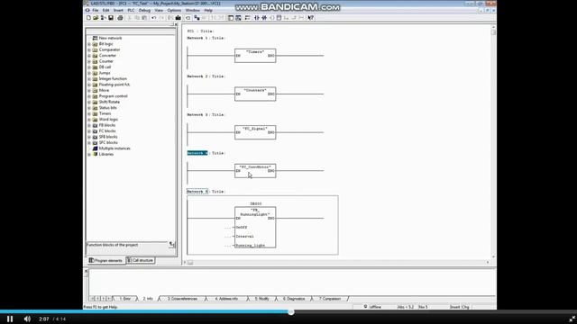Viewport: 577px width, 324px height.
Task: Open the PLC menu
Action: click(x=131, y=10)
